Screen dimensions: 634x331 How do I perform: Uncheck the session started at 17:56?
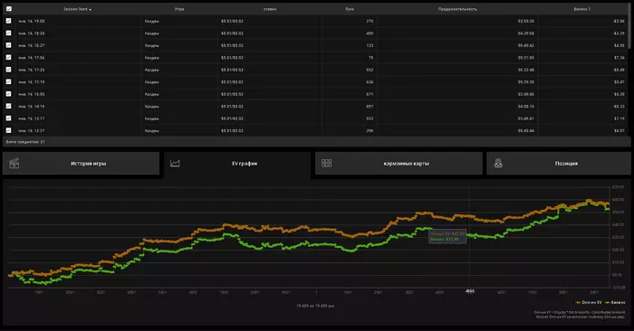[x=8, y=57]
